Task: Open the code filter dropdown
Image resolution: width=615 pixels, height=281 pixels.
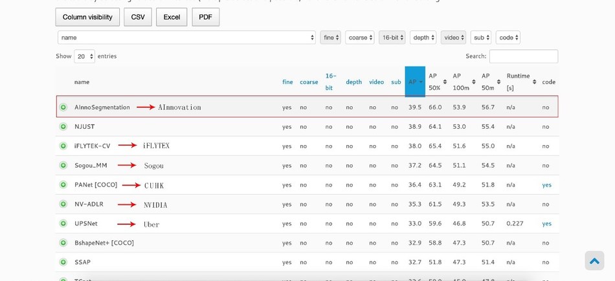Action: tap(508, 38)
